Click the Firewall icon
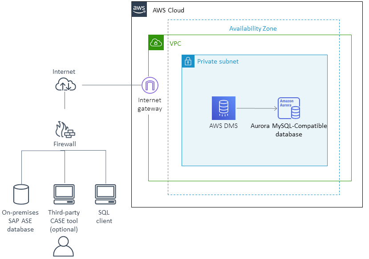 click(64, 130)
